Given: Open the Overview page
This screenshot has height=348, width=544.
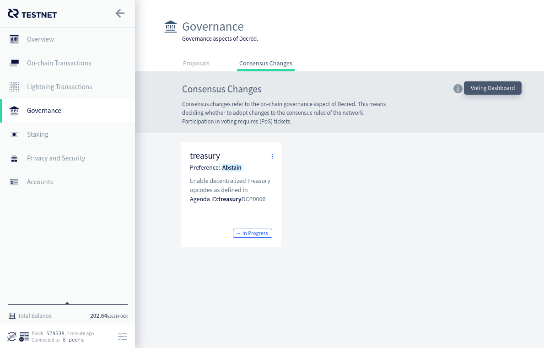Looking at the screenshot, I should point(68,39).
